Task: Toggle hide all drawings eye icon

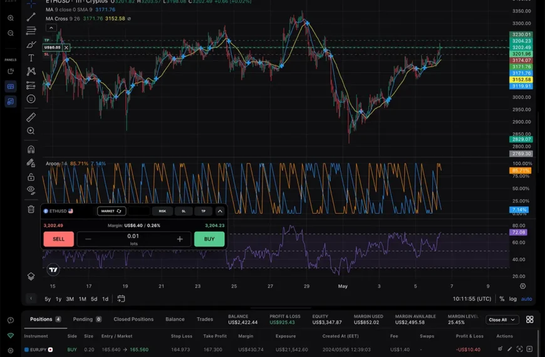Action: tap(31, 190)
